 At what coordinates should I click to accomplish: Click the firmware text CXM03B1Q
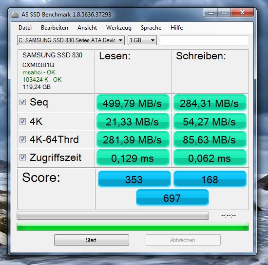[x=38, y=65]
